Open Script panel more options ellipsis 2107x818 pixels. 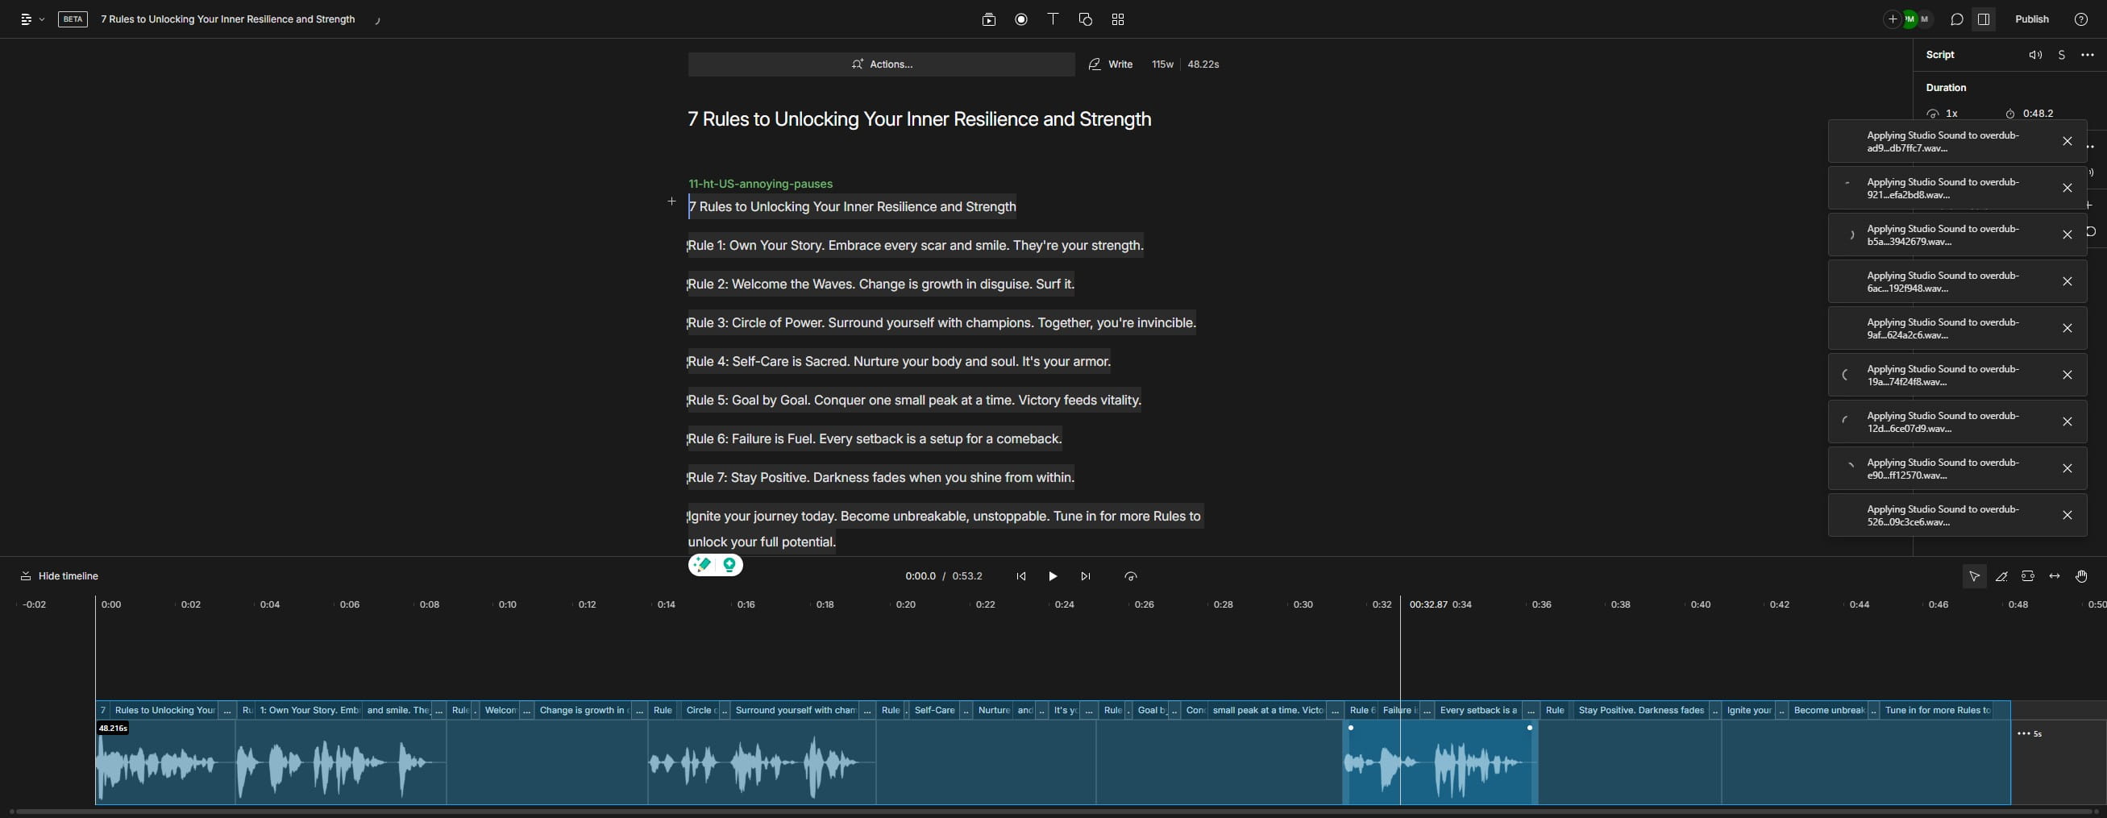pyautogui.click(x=2088, y=55)
